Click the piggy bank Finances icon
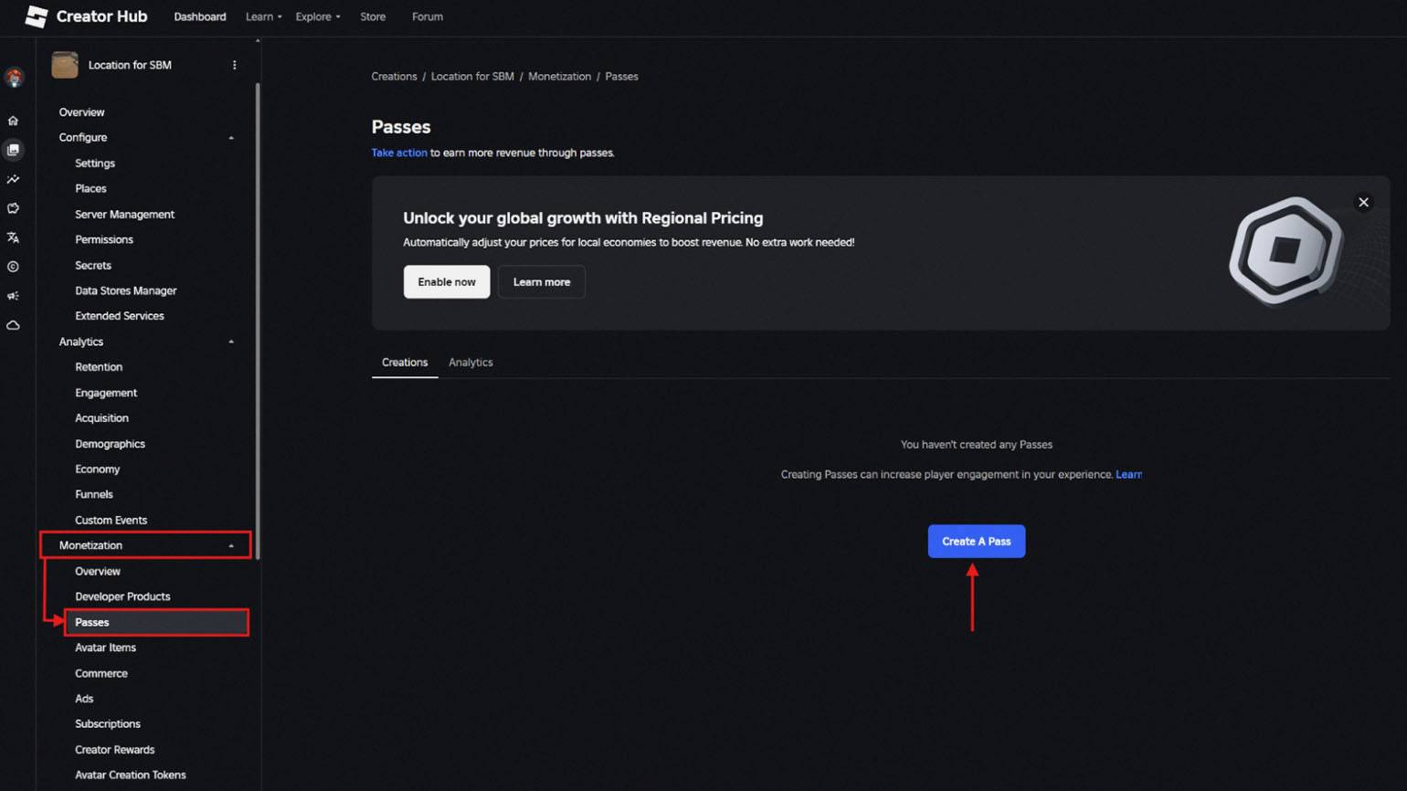 [13, 208]
